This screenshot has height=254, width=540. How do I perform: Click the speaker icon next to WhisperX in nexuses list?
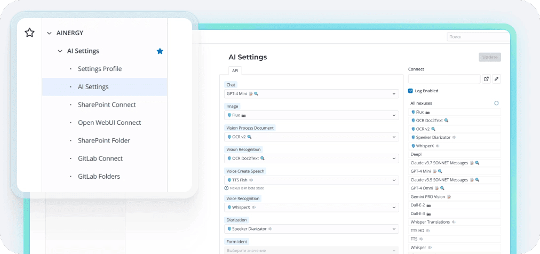point(438,146)
